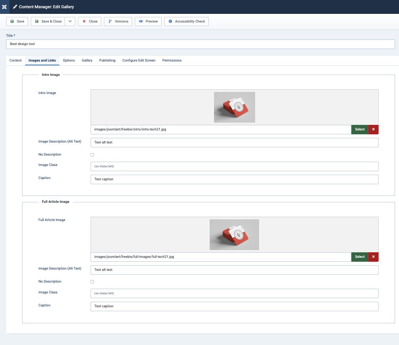Select a new Full Article Image
This screenshot has height=345, width=399.
pos(360,257)
